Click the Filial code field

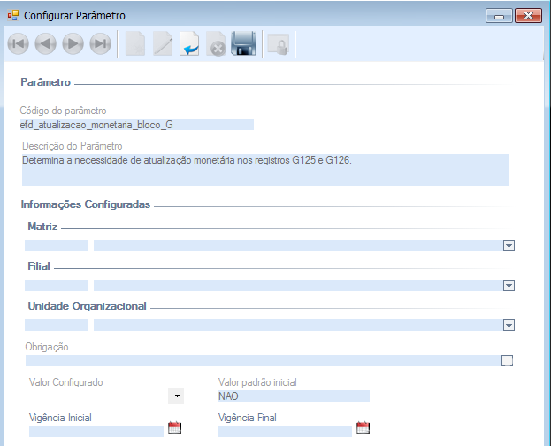point(57,285)
